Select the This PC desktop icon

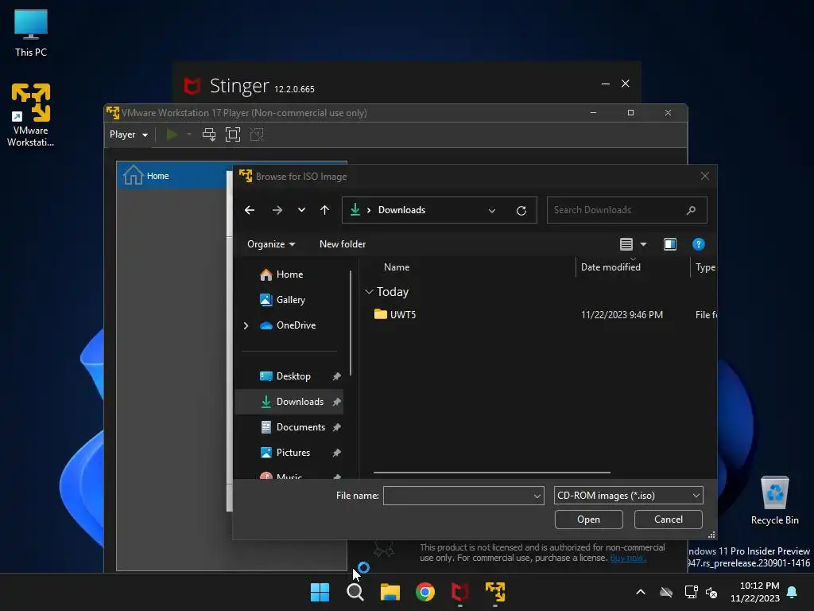pos(31,33)
